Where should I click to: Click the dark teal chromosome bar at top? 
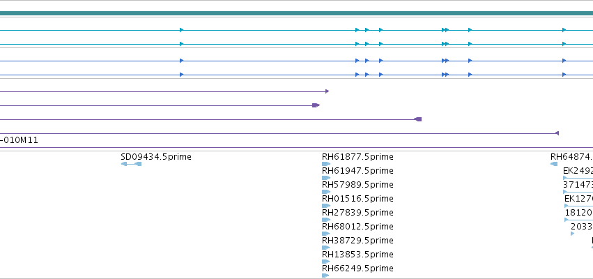click(297, 14)
